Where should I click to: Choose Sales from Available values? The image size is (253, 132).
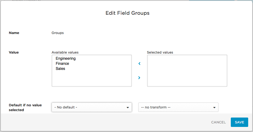coord(60,69)
